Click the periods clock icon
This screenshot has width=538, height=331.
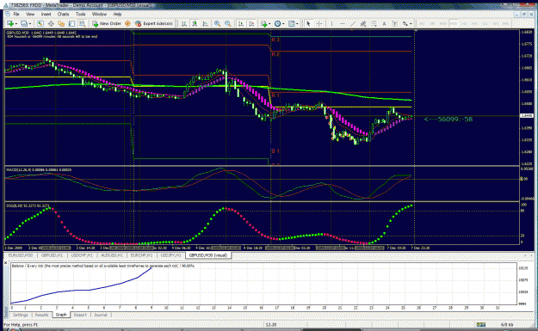click(277, 24)
